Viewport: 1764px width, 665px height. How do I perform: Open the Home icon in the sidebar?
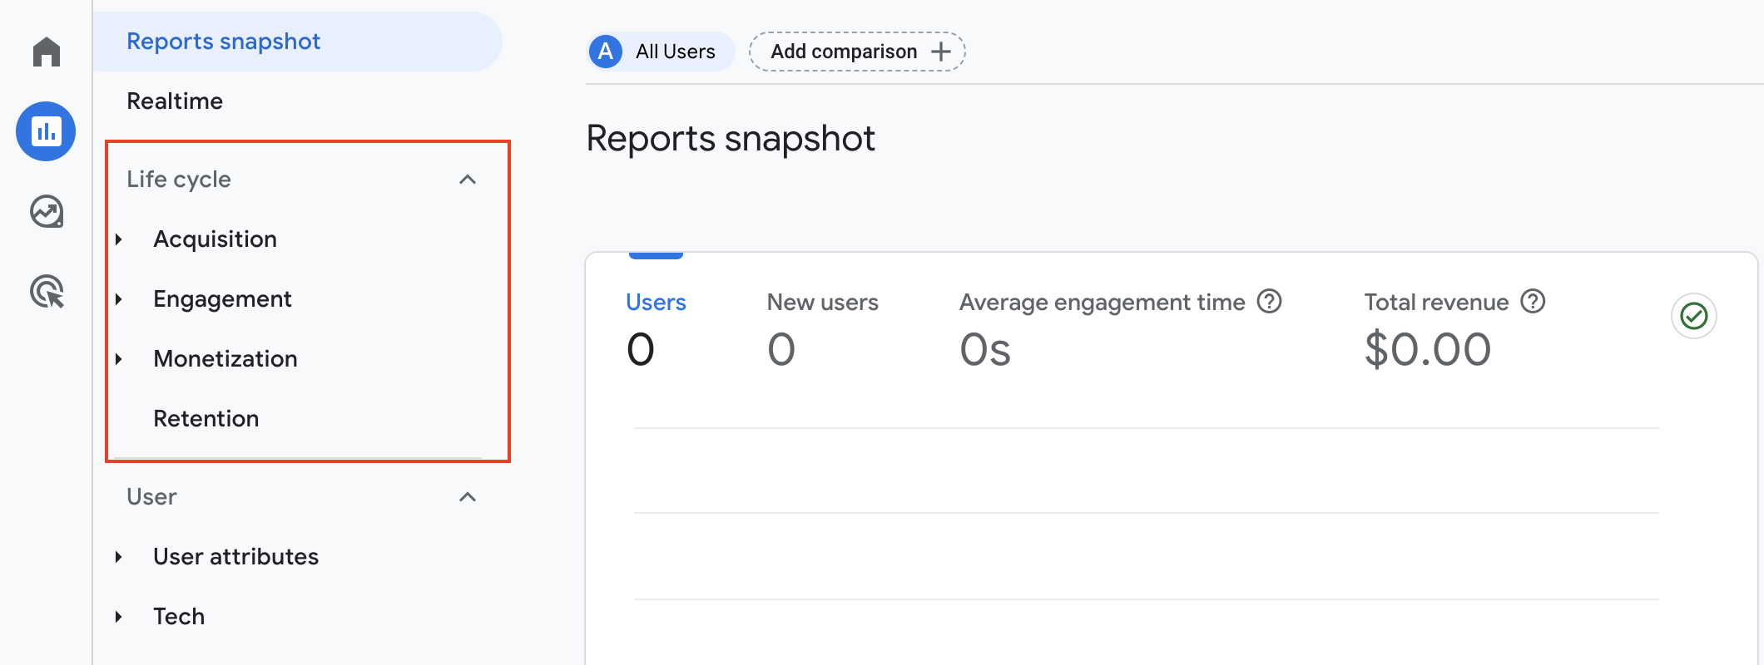[x=47, y=52]
